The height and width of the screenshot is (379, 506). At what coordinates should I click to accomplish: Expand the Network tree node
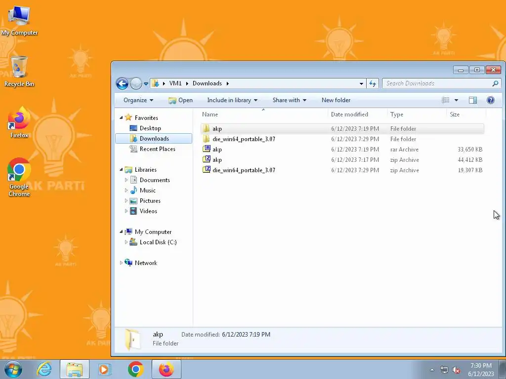122,263
